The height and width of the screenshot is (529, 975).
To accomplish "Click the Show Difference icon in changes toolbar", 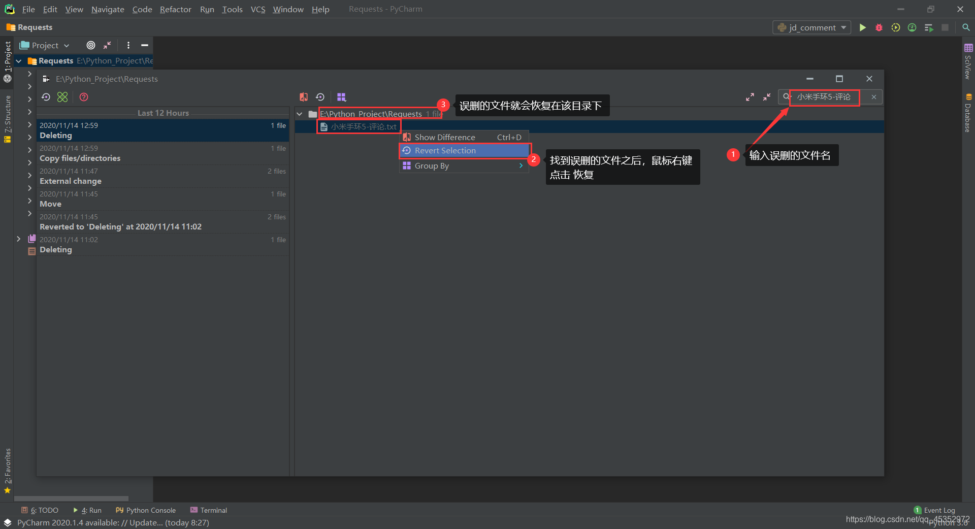I will (304, 97).
